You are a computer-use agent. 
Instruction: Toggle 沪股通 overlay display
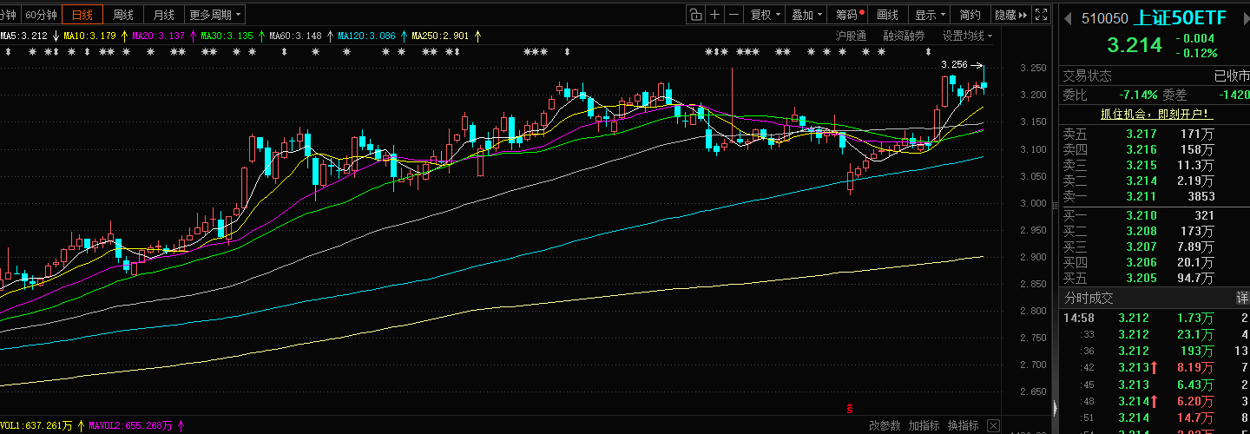click(x=850, y=36)
